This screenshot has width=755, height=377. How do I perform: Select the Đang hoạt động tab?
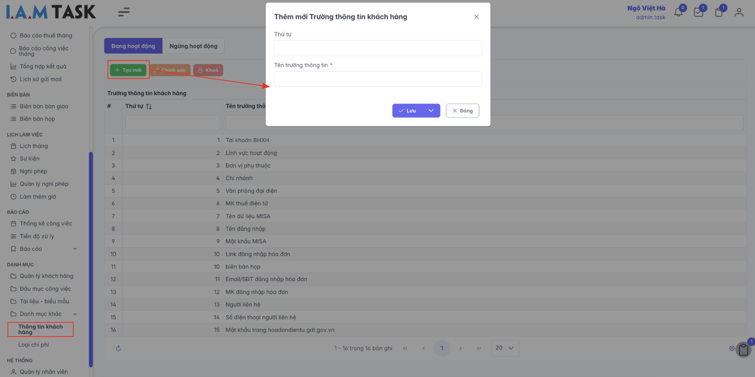(133, 46)
